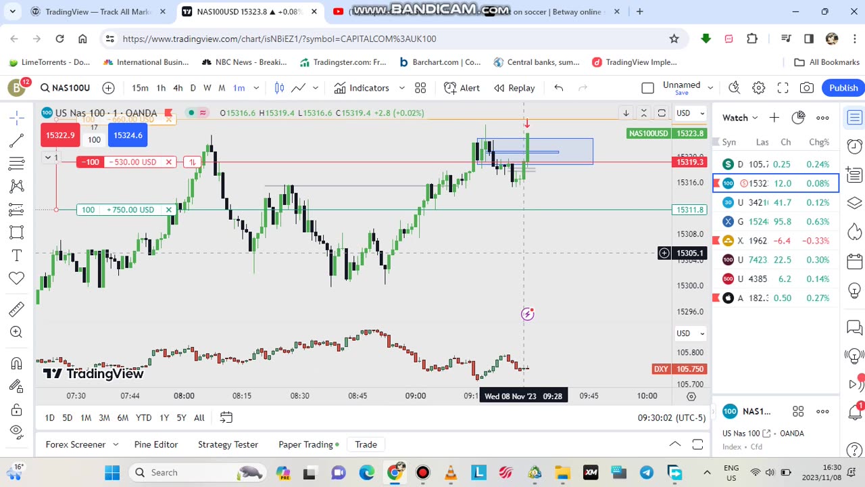Create an Alert
Screen dimensions: 865x487
click(x=462, y=88)
